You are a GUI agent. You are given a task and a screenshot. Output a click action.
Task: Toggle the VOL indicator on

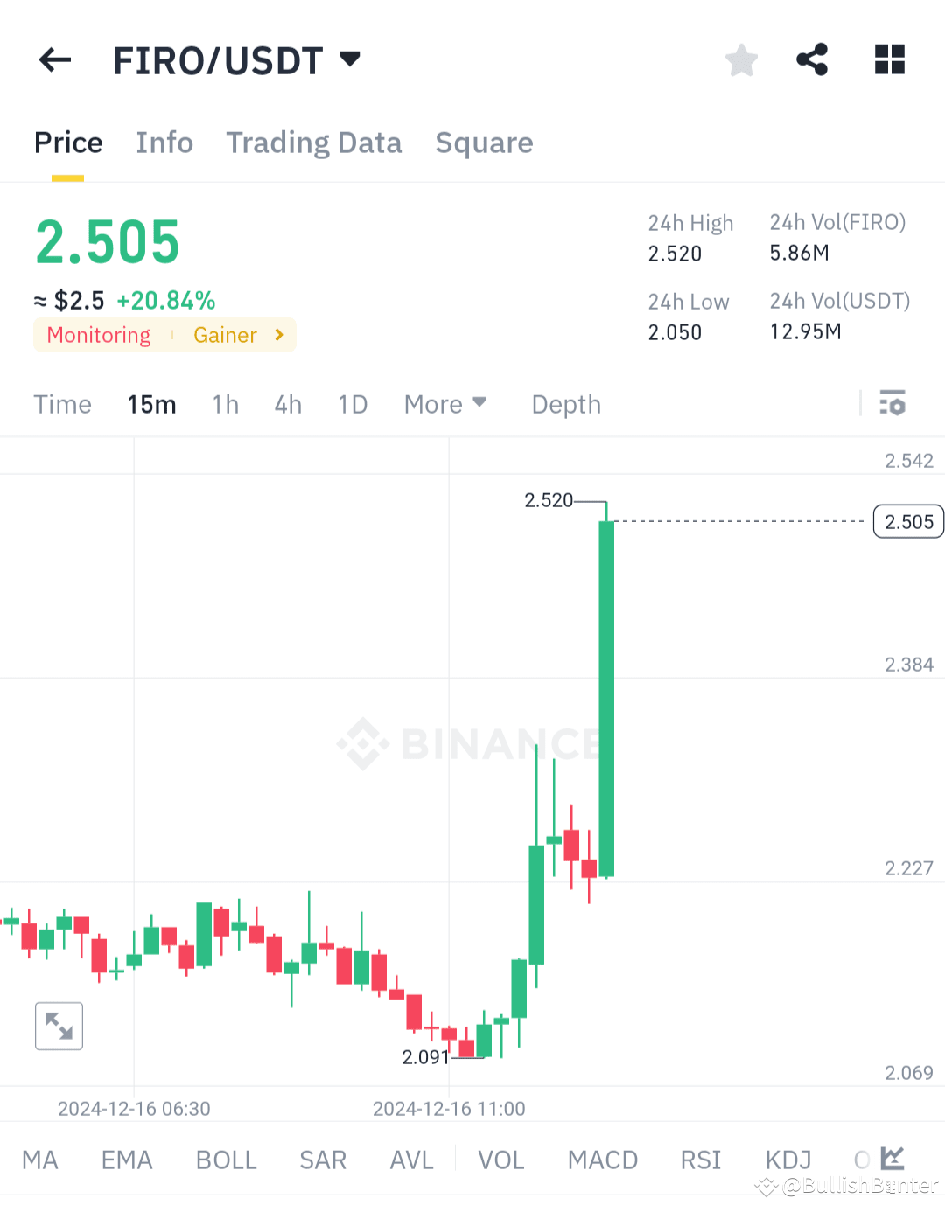coord(500,1159)
